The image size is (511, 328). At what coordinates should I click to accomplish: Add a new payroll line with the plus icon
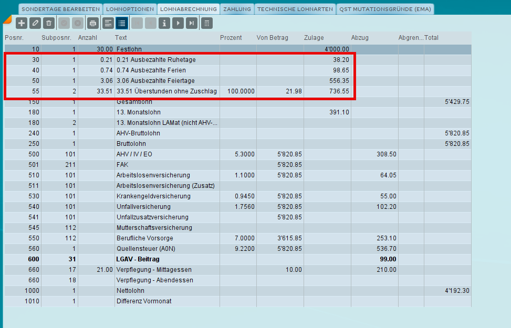(22, 23)
